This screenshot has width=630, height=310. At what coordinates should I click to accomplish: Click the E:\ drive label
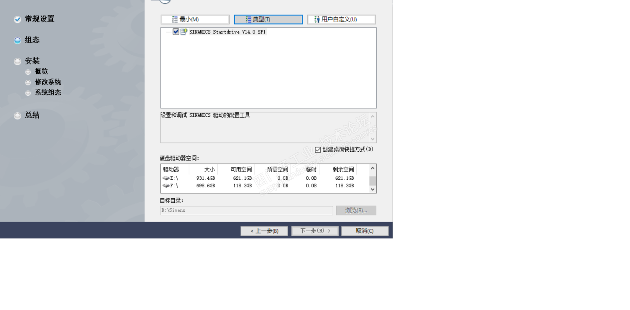click(x=174, y=178)
